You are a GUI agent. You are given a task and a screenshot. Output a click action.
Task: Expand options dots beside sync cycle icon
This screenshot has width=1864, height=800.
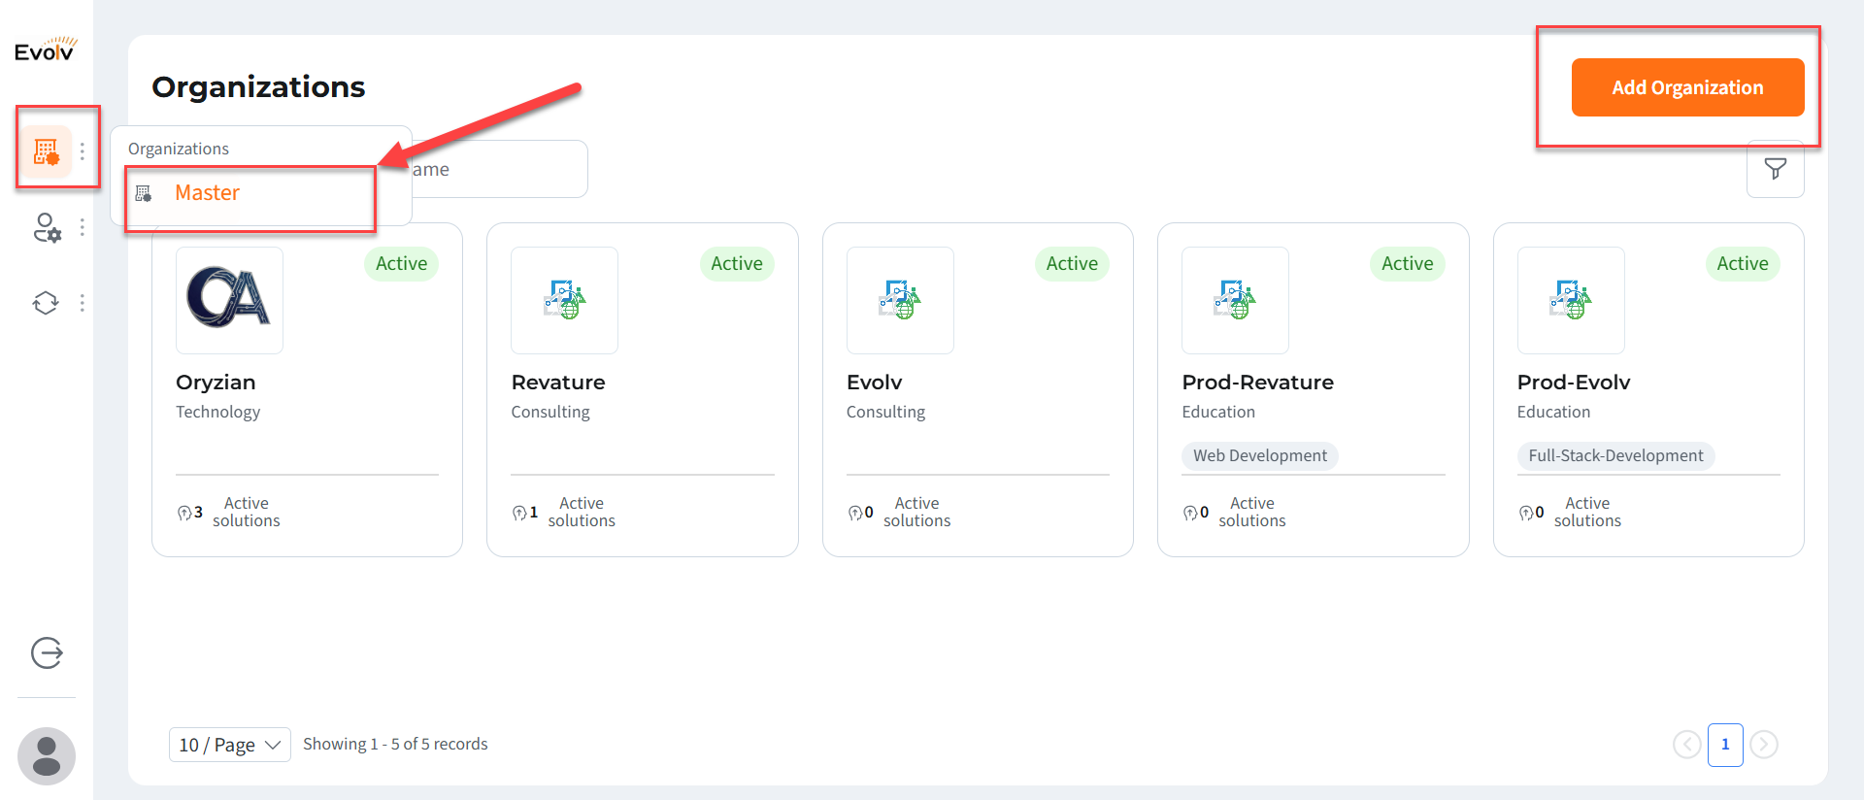point(83,303)
